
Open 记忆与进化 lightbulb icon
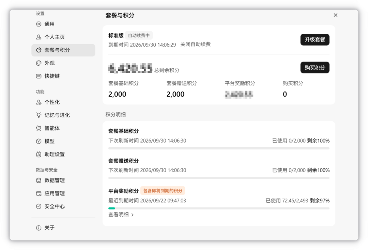click(x=39, y=115)
